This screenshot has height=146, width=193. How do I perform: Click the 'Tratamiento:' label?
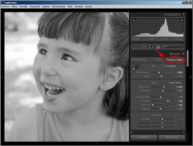tap(139, 60)
